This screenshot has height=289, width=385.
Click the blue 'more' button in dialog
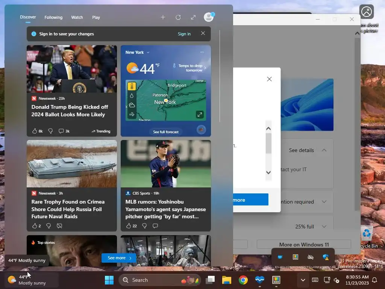pyautogui.click(x=251, y=199)
